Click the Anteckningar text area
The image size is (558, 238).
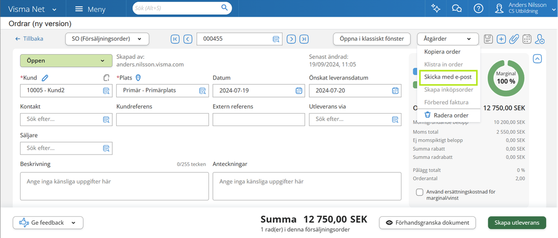[307, 186]
